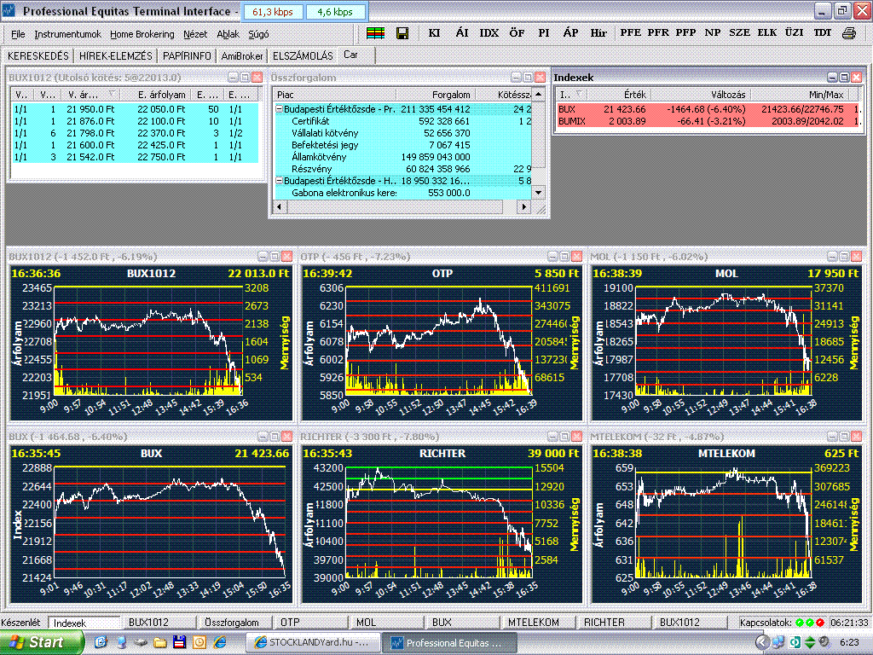Click the printer icon in toolbar
This screenshot has height=655, width=873.
pyautogui.click(x=849, y=33)
